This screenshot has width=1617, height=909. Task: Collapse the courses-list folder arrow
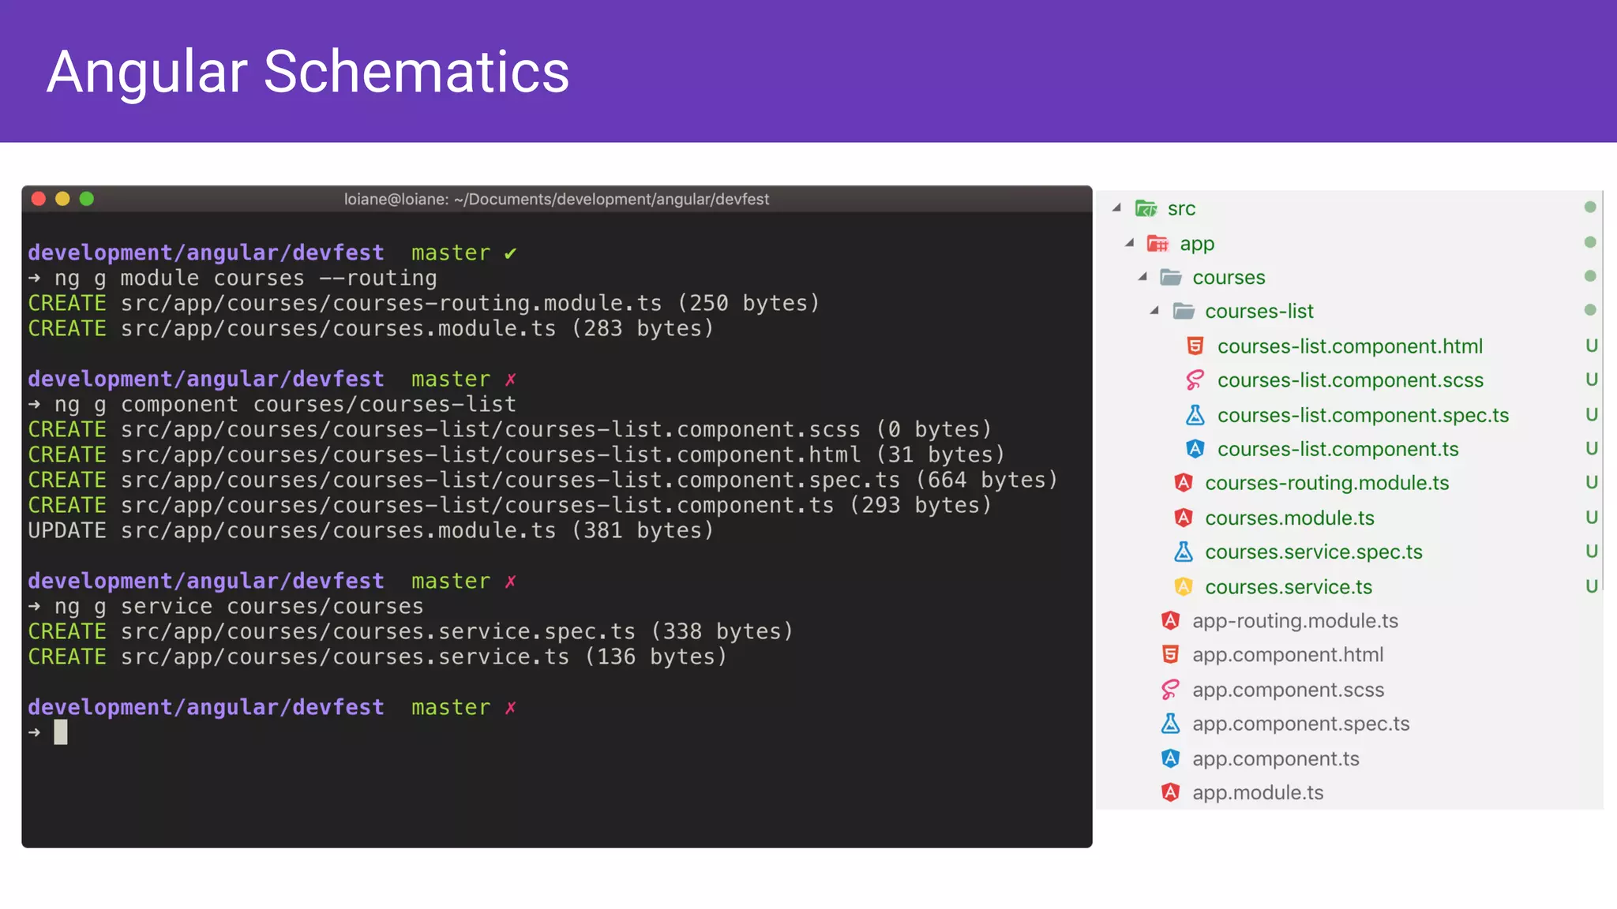[x=1154, y=310]
